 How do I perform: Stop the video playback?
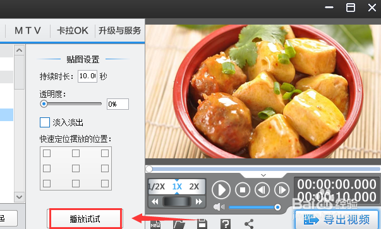243,190
